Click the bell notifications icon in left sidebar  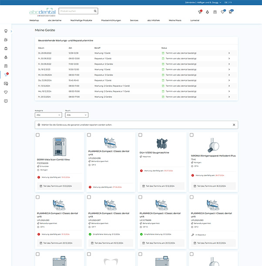click(6, 57)
